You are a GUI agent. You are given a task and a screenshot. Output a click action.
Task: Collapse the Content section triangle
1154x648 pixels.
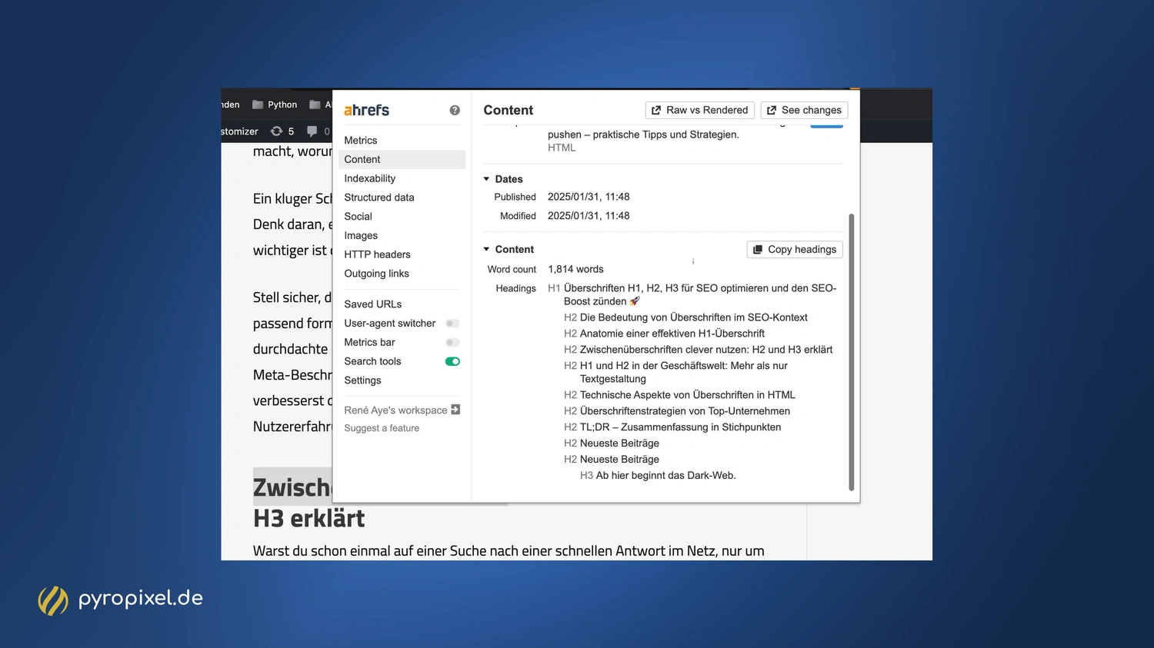(x=486, y=249)
